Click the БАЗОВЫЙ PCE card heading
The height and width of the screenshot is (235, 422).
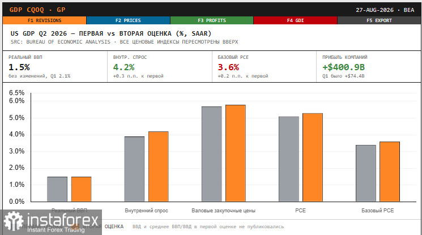click(233, 57)
